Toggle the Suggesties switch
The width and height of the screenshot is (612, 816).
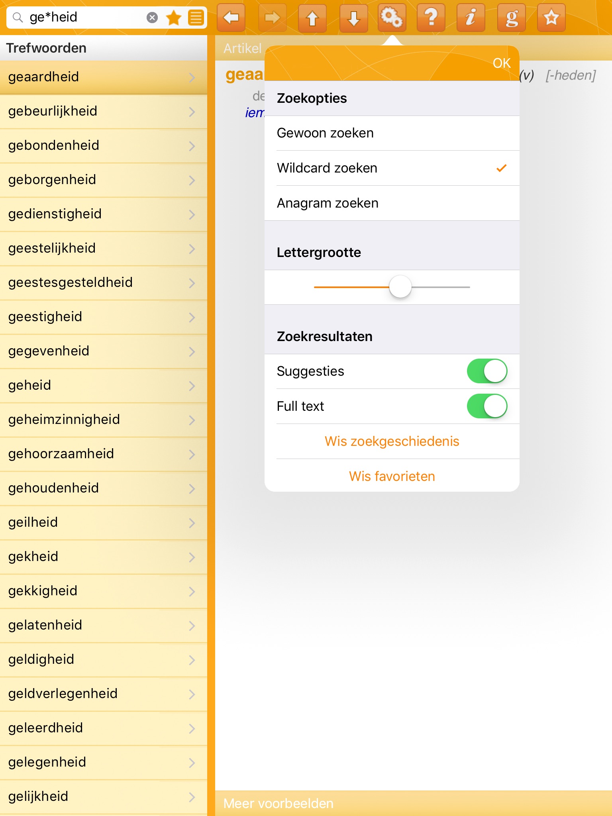[x=487, y=371]
